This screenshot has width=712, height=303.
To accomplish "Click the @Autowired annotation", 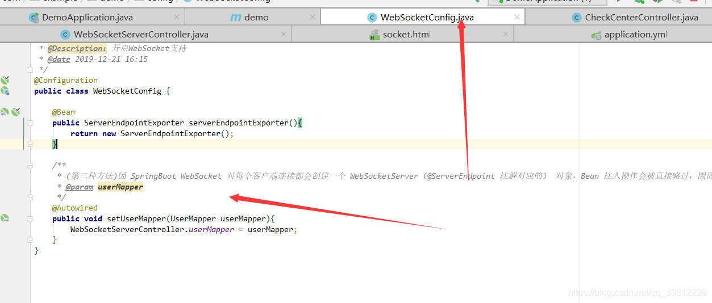I will (75, 208).
